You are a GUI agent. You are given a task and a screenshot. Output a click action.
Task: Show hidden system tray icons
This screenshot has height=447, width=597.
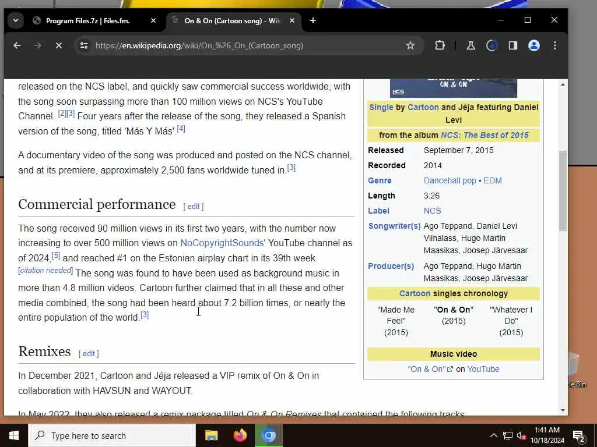(493, 435)
